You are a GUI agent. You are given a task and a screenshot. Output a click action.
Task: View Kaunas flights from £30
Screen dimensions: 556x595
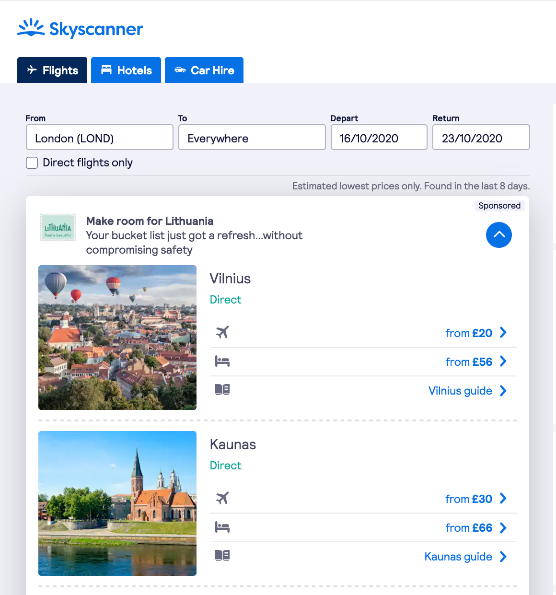point(469,499)
